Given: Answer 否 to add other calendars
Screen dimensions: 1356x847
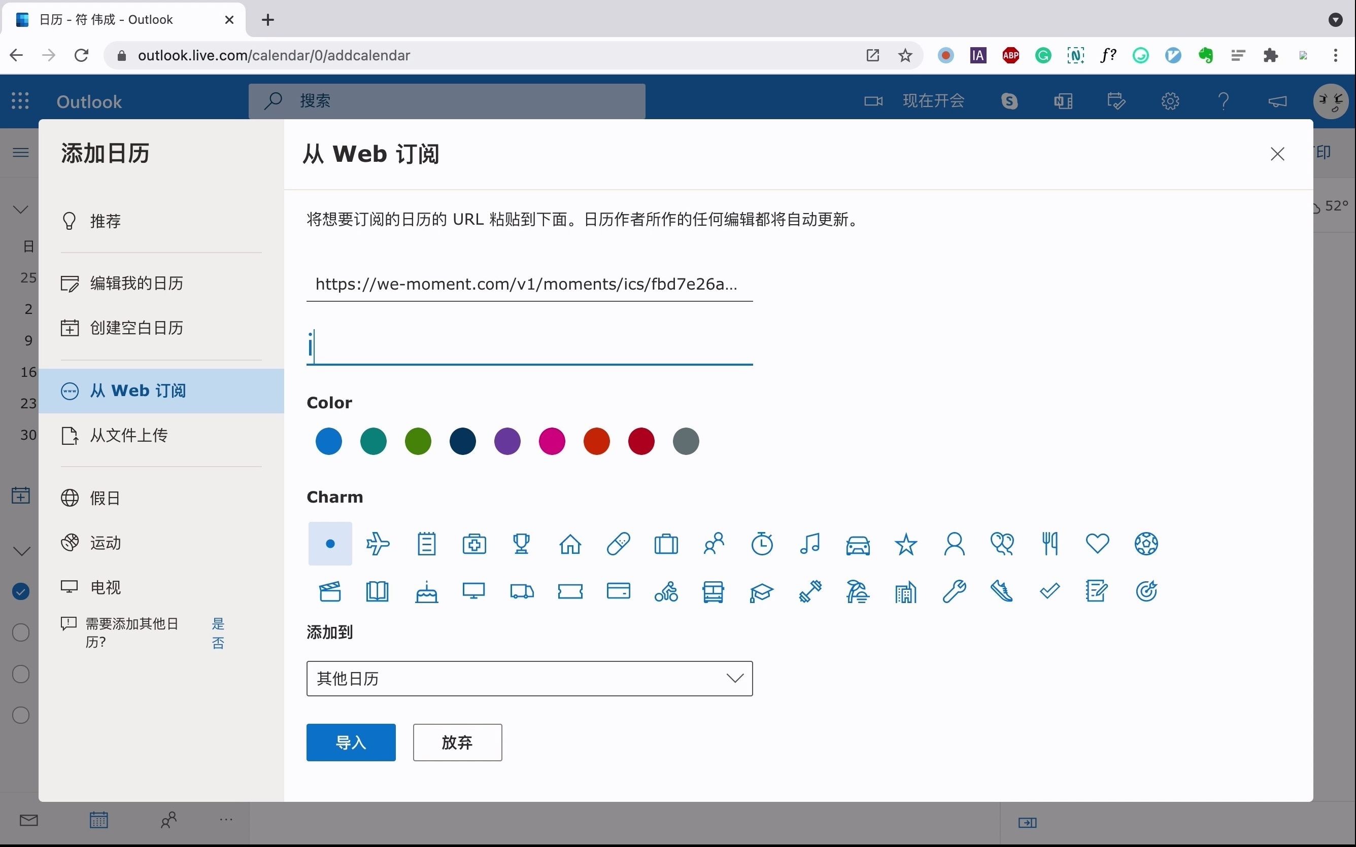Looking at the screenshot, I should [x=218, y=643].
